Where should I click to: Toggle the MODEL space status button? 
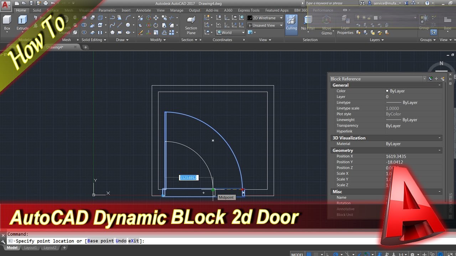[x=297, y=254]
